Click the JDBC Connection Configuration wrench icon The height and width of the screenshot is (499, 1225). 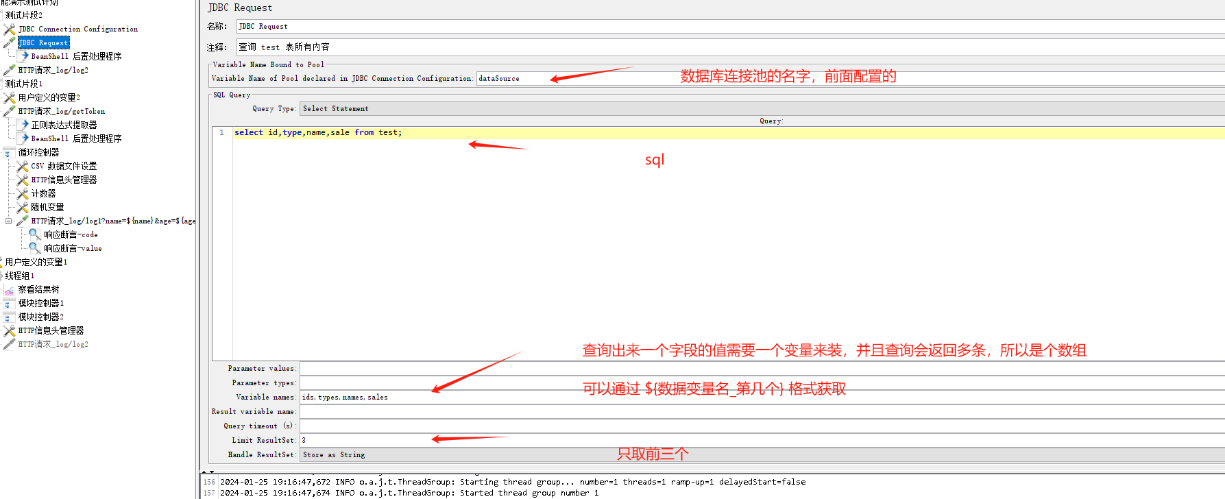point(10,29)
